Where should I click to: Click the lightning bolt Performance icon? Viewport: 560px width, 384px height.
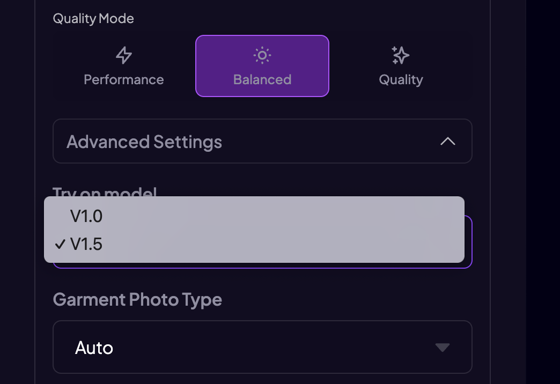pos(124,55)
